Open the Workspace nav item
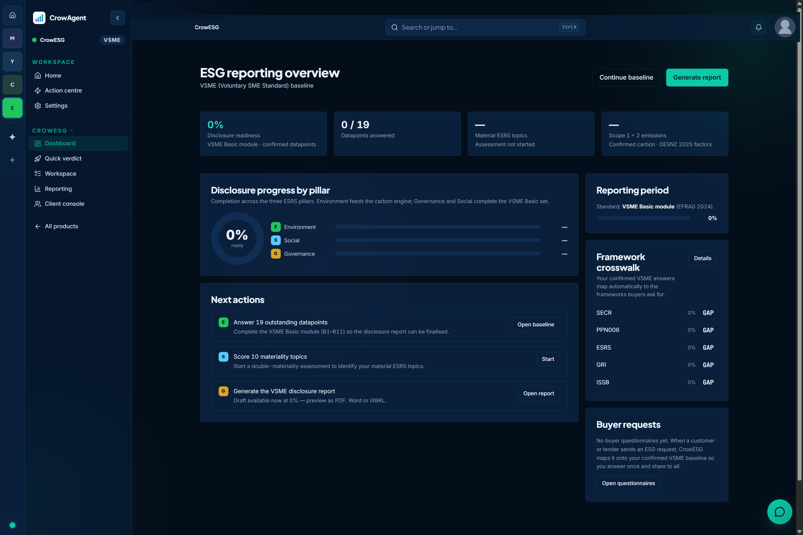The height and width of the screenshot is (535, 803). point(78,173)
